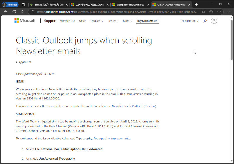Close the Classic Outlook jumps tab
The width and height of the screenshot is (234, 164).
[x=189, y=5]
